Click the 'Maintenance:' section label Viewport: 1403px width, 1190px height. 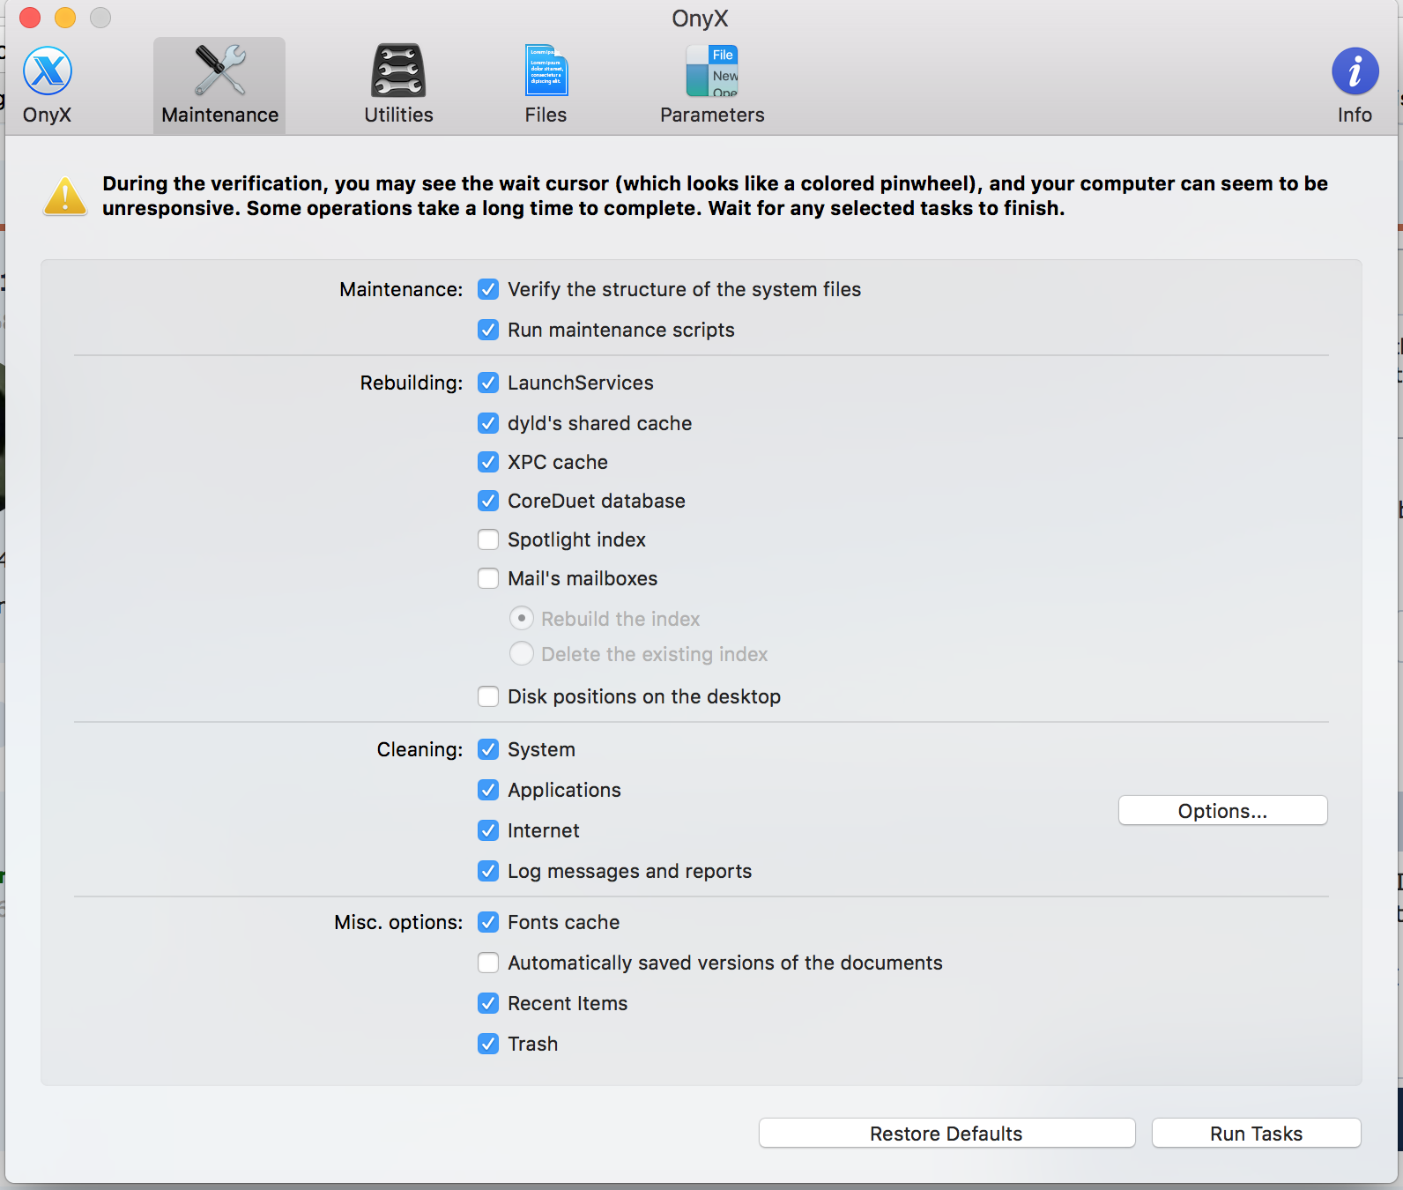click(401, 289)
